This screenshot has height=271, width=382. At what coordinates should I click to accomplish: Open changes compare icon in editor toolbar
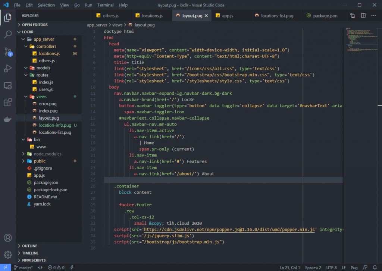coord(353,16)
